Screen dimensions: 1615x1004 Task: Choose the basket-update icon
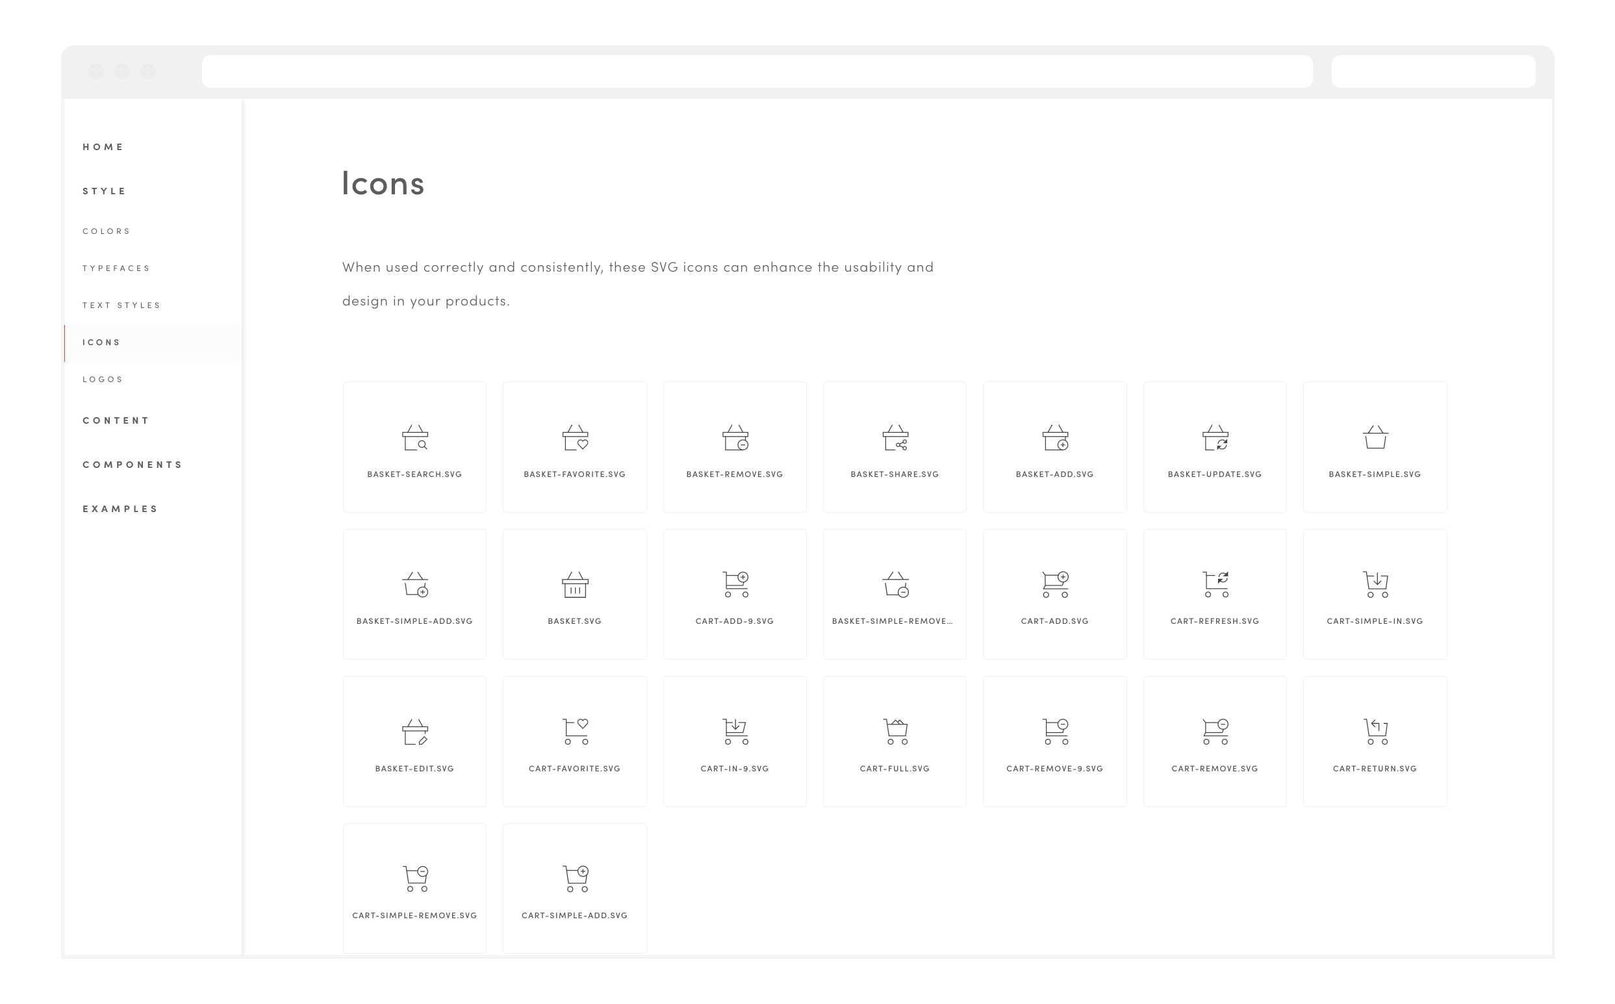(x=1215, y=438)
